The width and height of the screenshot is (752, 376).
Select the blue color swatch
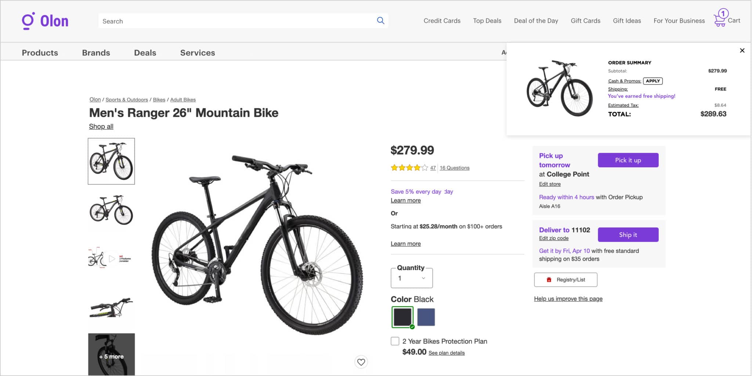pos(426,317)
